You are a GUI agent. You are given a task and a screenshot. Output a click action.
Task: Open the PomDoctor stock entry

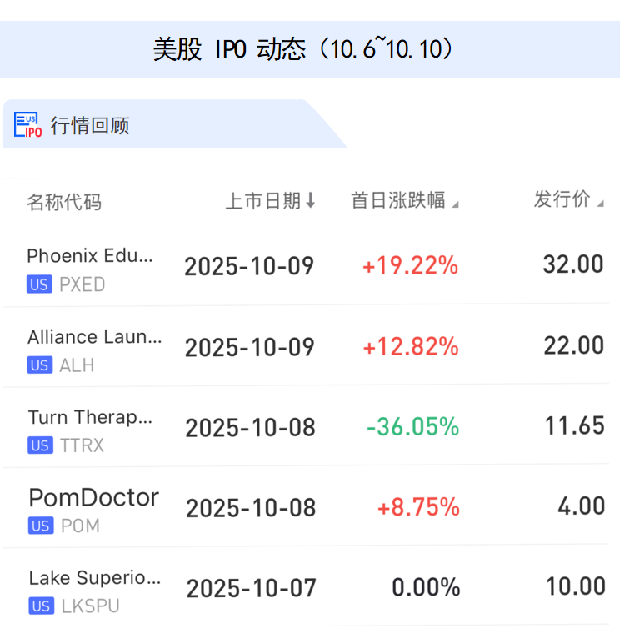coord(93,498)
